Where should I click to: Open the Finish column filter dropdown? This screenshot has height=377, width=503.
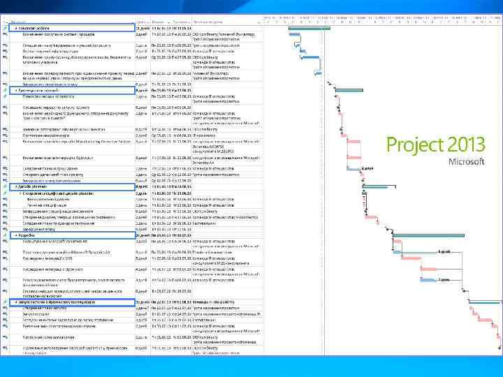pos(189,22)
